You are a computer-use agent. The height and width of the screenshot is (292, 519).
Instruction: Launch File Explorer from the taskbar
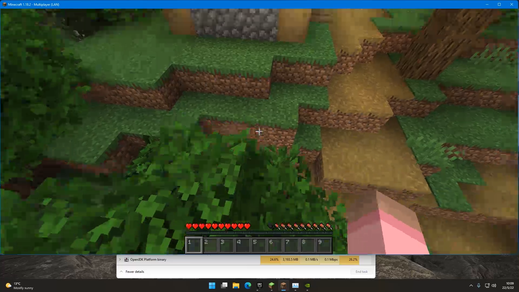[x=236, y=286]
